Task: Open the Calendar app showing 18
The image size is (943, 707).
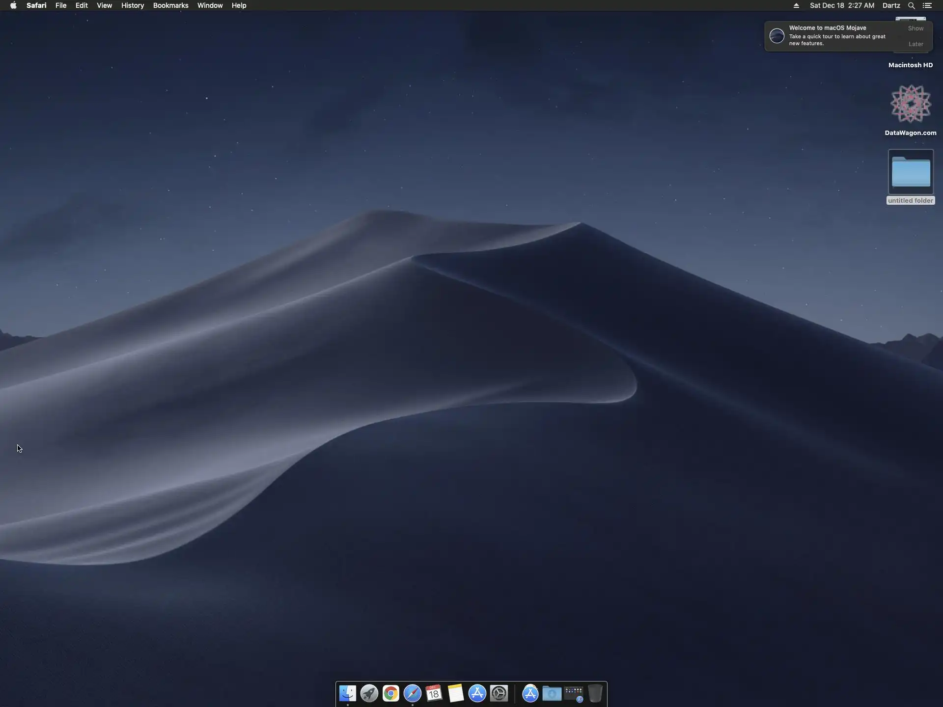Action: tap(434, 693)
